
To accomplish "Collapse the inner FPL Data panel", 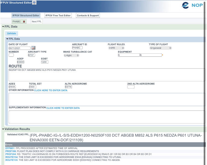I will coord(7,39).
